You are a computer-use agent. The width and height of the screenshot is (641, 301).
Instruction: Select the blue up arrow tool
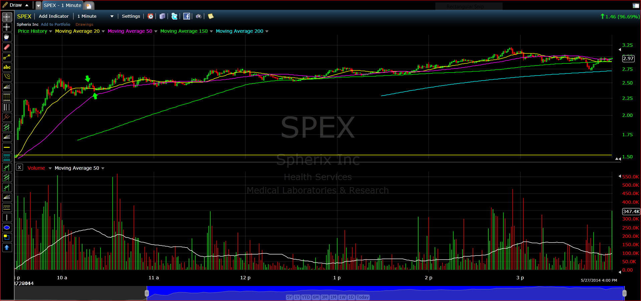(7, 248)
